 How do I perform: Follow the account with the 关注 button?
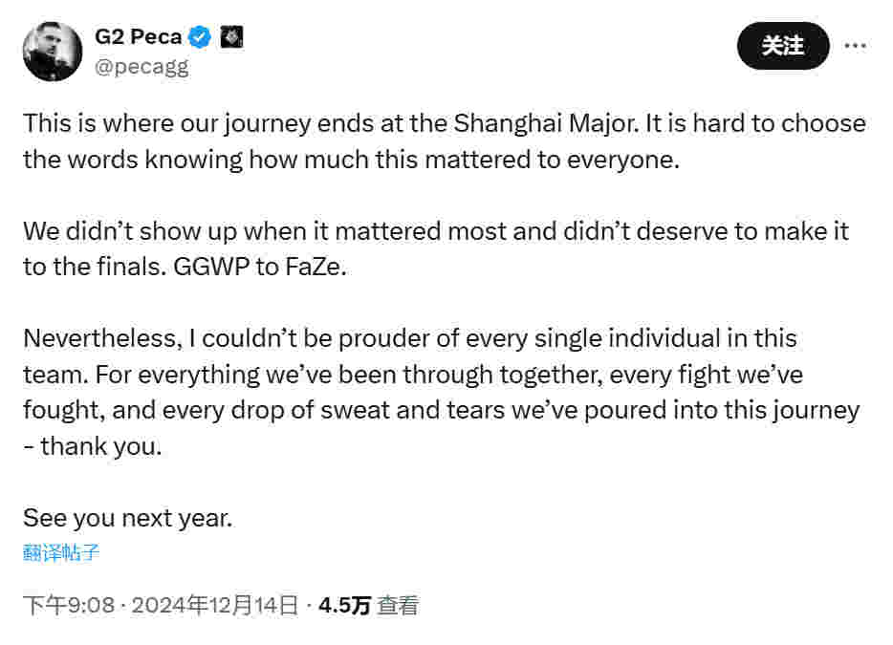click(782, 45)
